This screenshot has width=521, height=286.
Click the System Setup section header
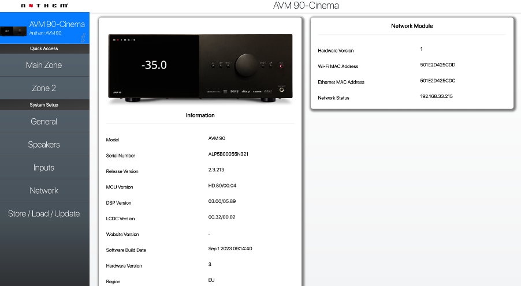coord(44,105)
